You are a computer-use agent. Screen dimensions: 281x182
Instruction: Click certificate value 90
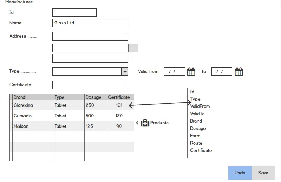(119, 126)
